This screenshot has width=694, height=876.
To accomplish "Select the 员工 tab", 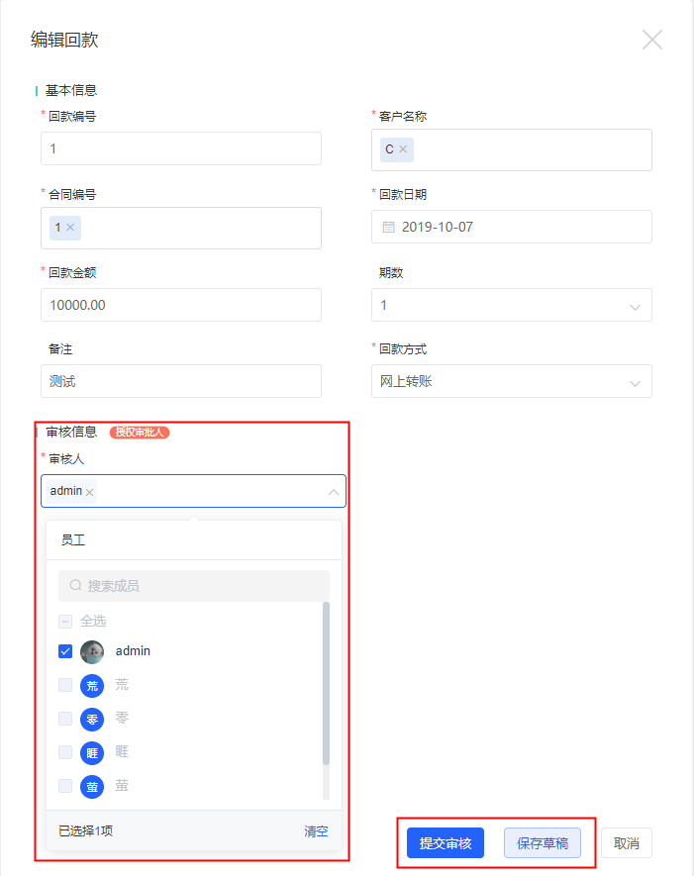I will pos(73,540).
